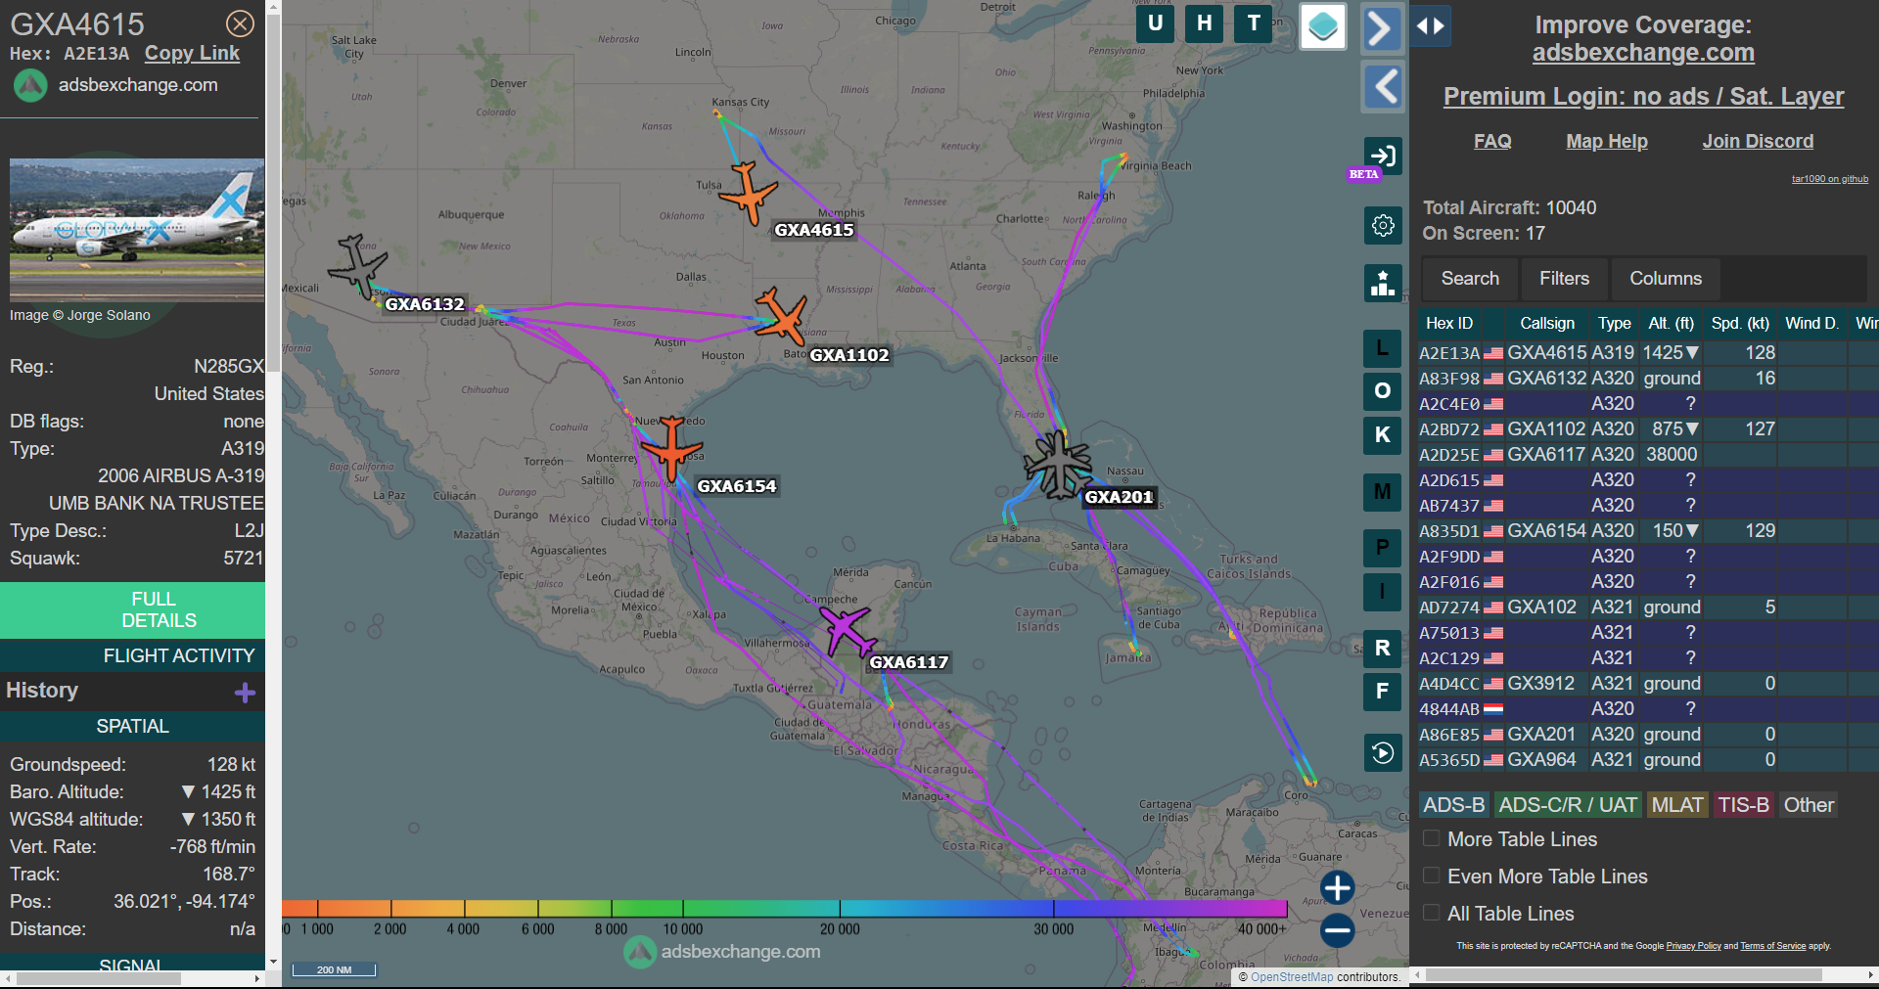Toggle the K map button

click(1382, 435)
